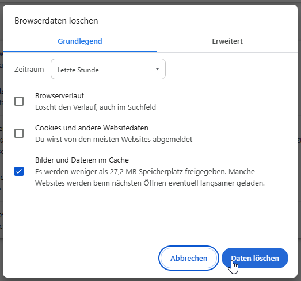The image size is (301, 281).
Task: Switch to the Erweitert tab
Action: point(227,41)
